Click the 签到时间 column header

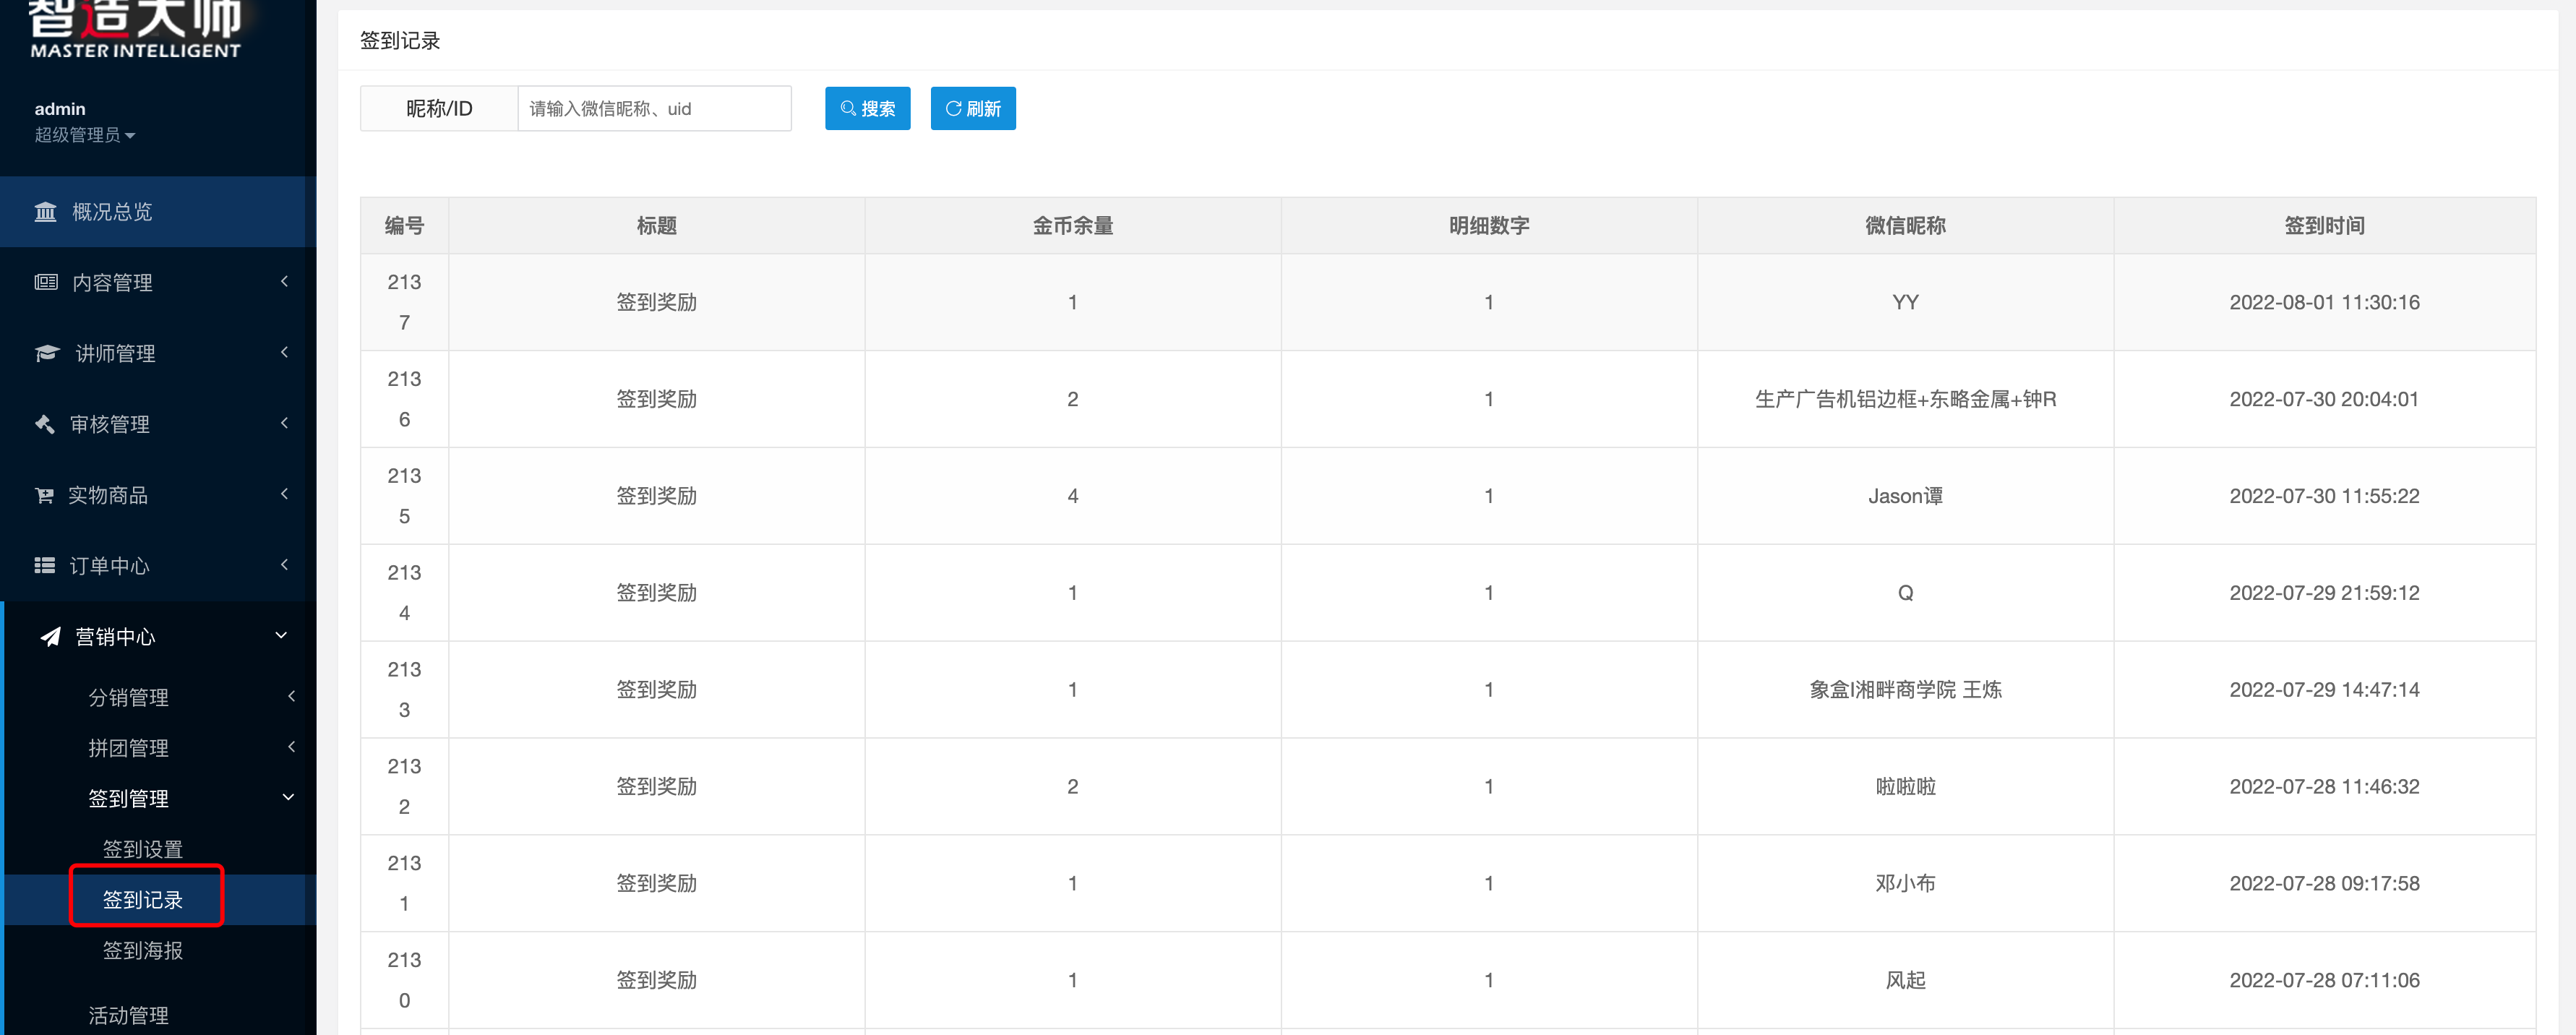(2324, 226)
